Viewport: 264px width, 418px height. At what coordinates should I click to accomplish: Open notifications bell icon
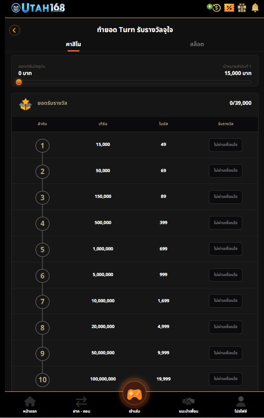click(x=255, y=8)
